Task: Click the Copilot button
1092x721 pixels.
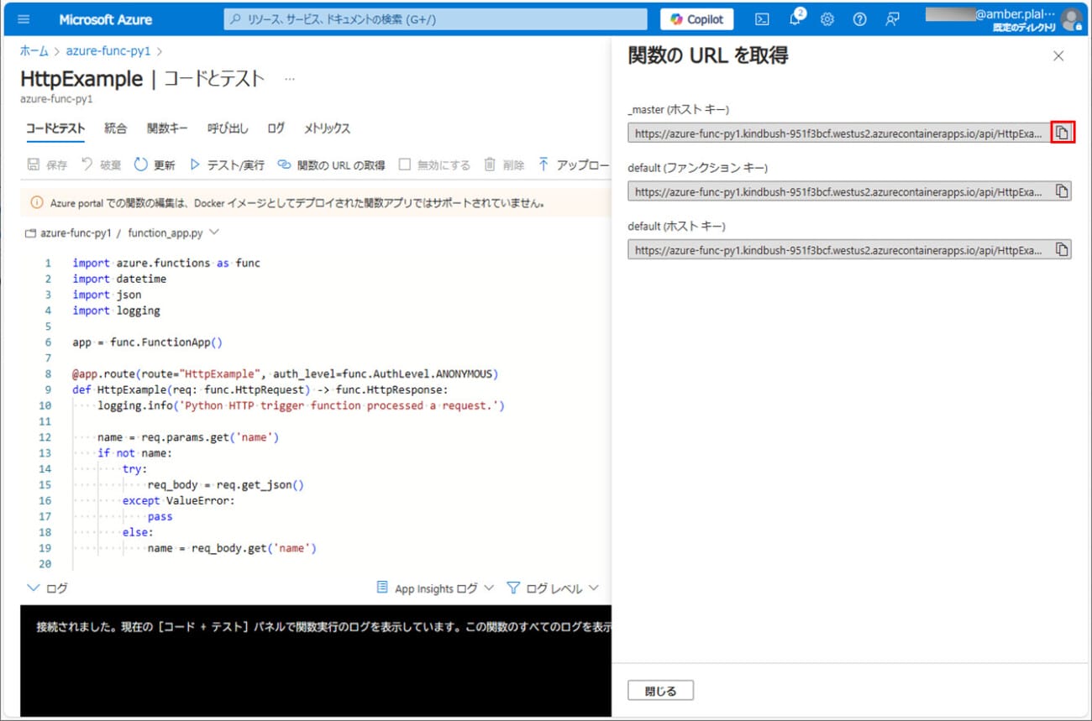Action: (697, 19)
